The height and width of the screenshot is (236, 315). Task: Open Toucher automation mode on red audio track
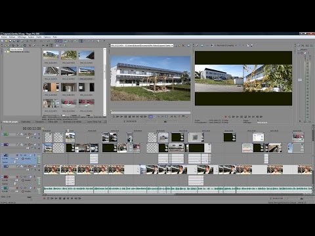(28, 180)
